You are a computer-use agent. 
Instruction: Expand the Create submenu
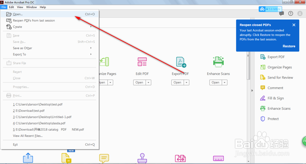pyautogui.click(x=50, y=27)
